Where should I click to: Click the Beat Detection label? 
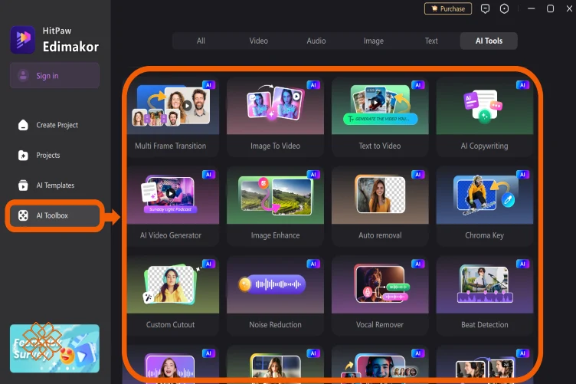485,324
